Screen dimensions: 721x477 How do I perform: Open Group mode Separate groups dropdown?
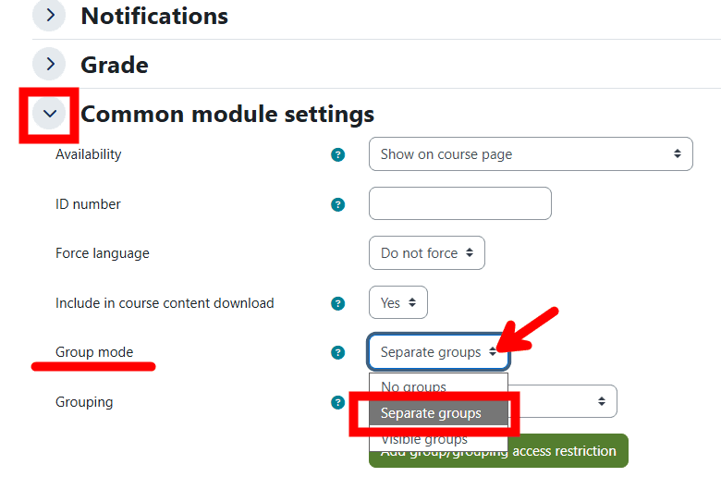[438, 352]
